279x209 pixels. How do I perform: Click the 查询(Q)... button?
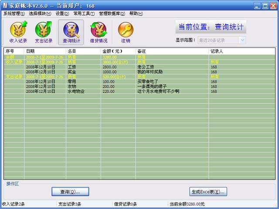(x=70, y=192)
